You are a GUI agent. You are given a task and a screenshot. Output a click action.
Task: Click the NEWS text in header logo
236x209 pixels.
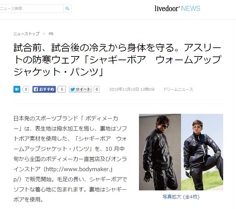191,8
